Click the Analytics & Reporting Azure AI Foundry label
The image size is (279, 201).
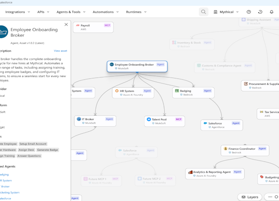[x=206, y=175]
